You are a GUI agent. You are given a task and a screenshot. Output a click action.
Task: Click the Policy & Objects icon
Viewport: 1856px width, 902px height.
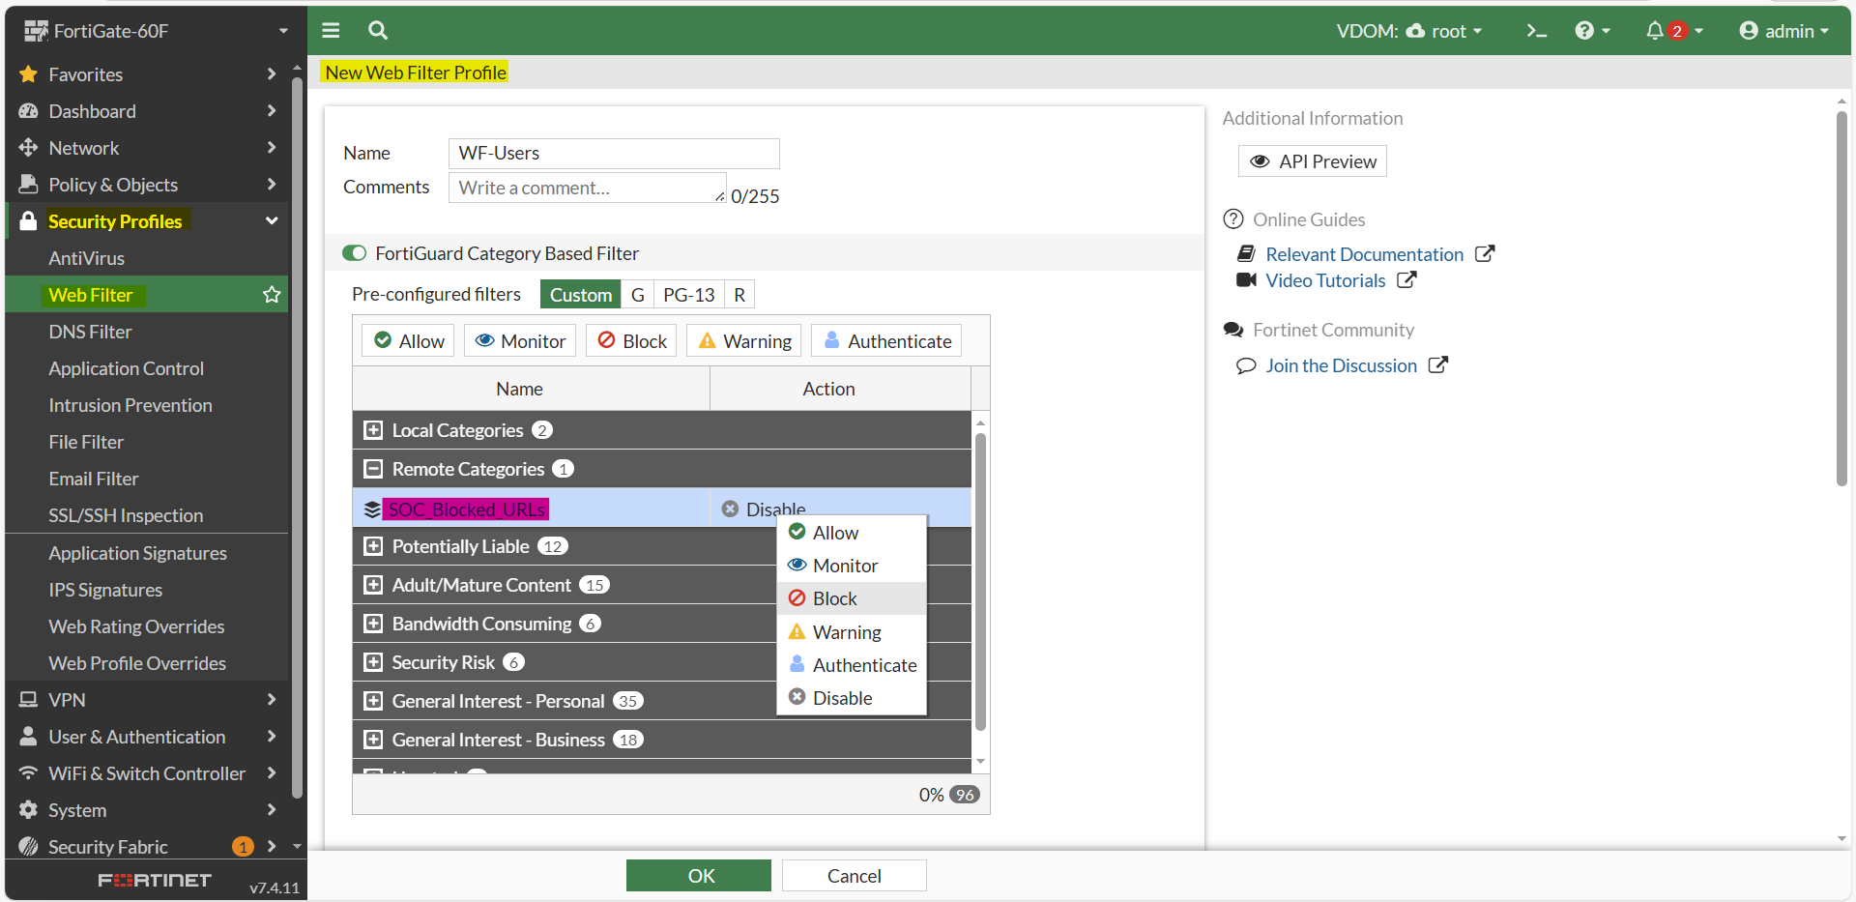point(28,185)
